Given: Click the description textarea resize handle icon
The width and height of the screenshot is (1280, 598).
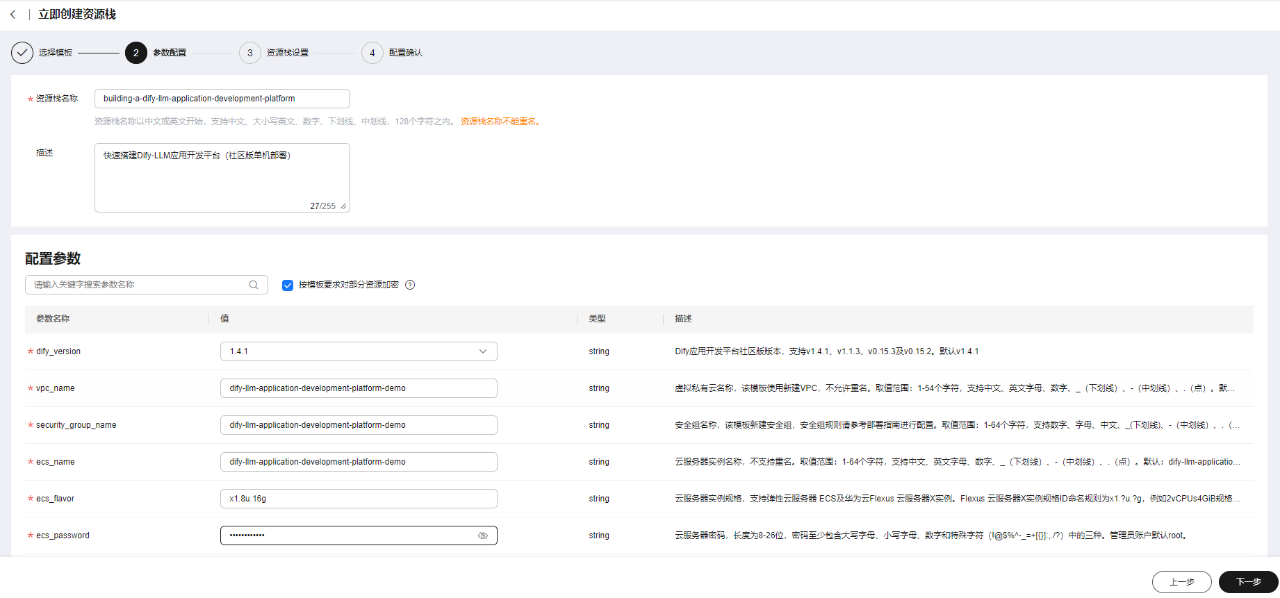Looking at the screenshot, I should (343, 206).
